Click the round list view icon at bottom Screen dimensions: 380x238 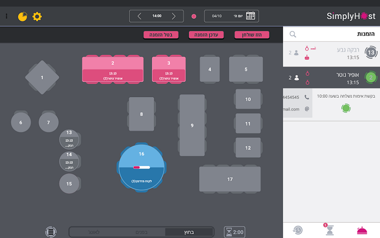51,232
